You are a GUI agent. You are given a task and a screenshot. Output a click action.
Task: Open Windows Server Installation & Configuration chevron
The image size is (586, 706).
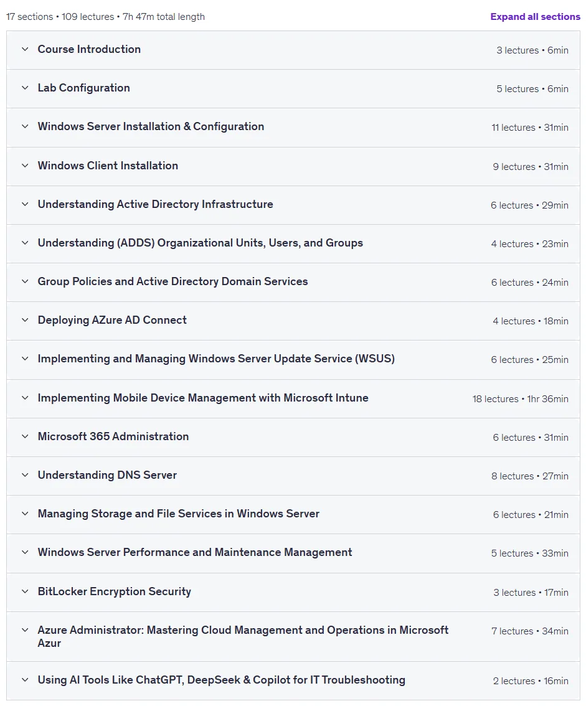26,126
